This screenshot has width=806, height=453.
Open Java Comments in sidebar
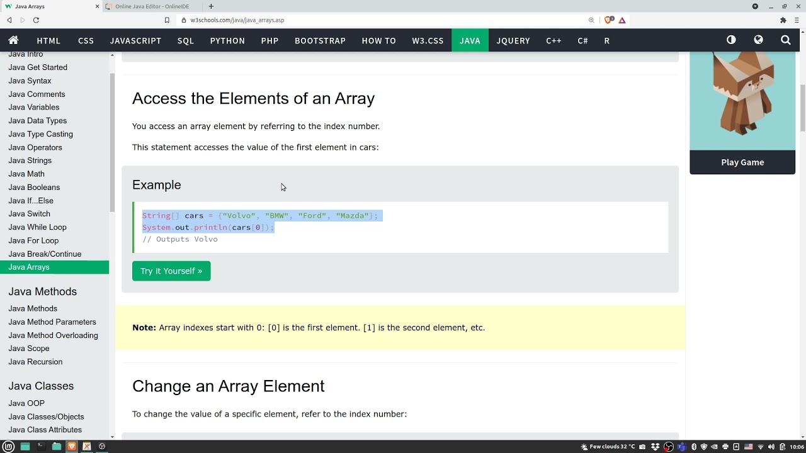tap(37, 94)
